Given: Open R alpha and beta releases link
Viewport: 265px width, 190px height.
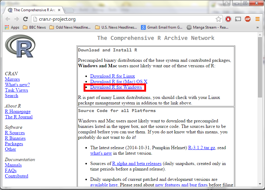Looking at the screenshot, I should (x=137, y=164).
